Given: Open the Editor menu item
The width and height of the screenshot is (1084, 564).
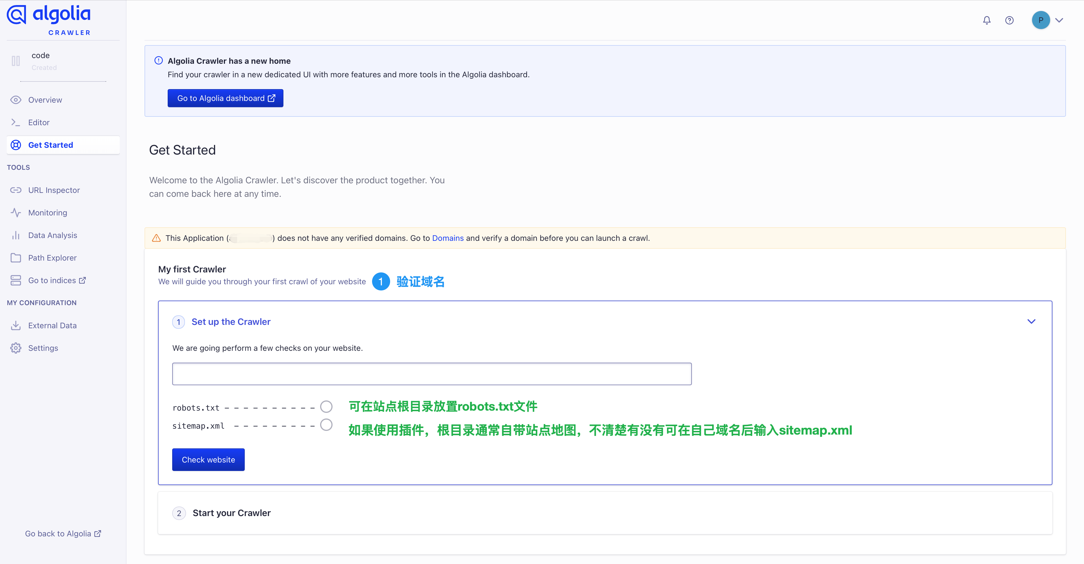Looking at the screenshot, I should tap(39, 123).
